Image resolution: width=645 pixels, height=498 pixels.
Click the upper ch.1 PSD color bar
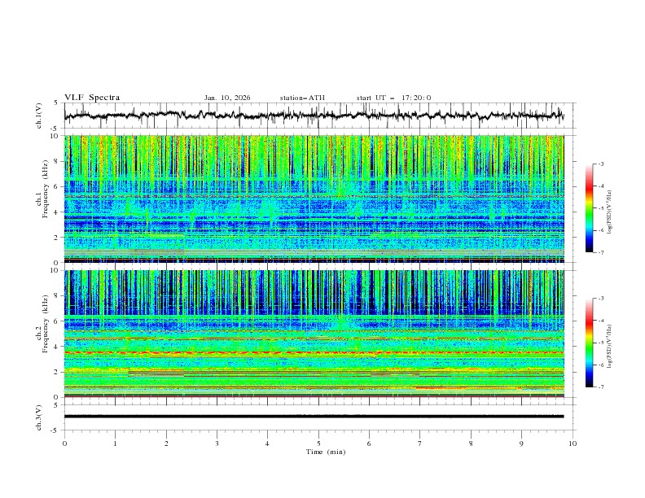pos(589,207)
